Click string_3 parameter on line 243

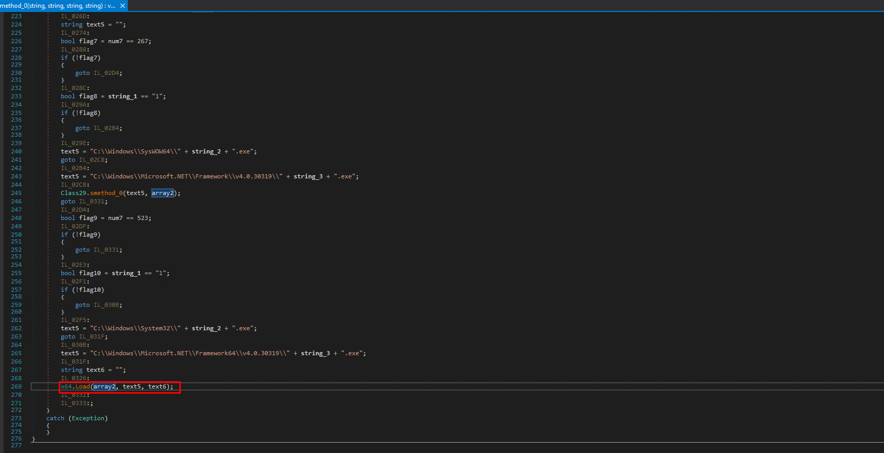click(308, 176)
